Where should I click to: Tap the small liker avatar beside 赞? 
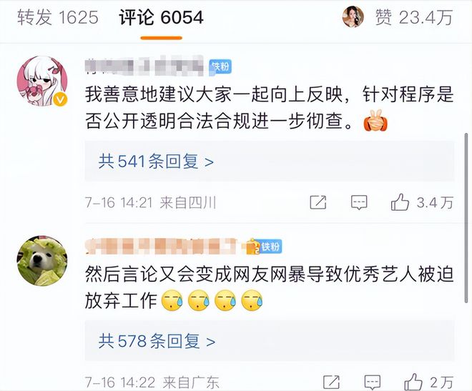pyautogui.click(x=353, y=16)
